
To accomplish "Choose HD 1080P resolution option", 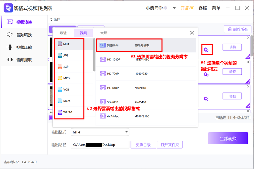I will (x=146, y=59).
